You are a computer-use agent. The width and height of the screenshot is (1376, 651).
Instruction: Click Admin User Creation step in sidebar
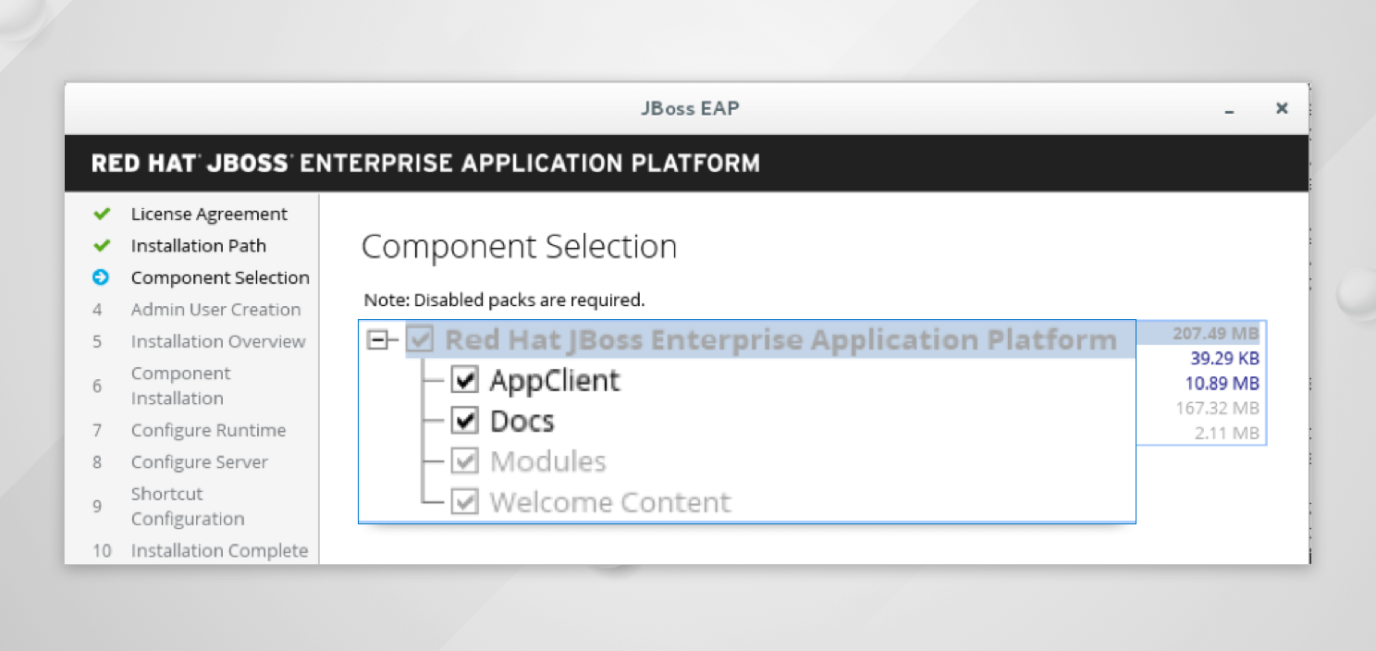coord(215,310)
